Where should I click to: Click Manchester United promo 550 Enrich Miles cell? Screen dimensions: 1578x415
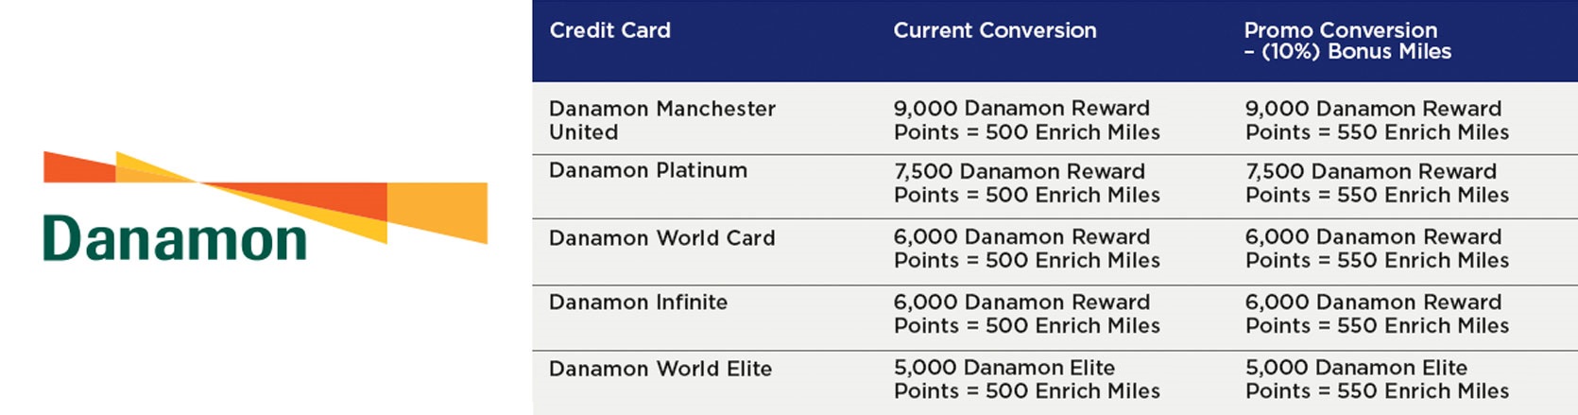pyautogui.click(x=1378, y=120)
